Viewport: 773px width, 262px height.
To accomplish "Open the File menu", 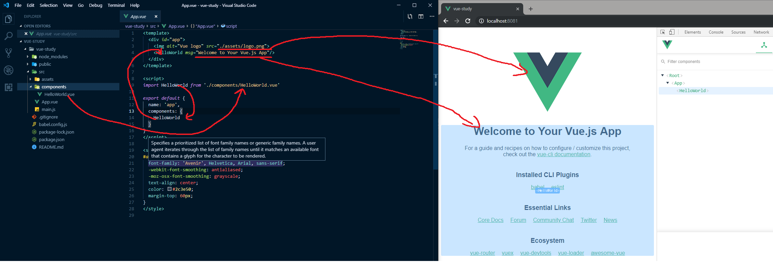I will [x=18, y=5].
